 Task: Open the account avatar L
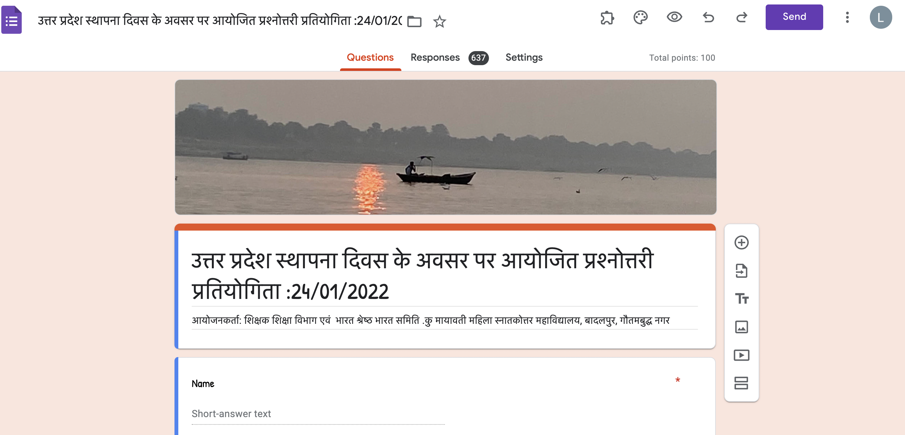click(x=880, y=17)
